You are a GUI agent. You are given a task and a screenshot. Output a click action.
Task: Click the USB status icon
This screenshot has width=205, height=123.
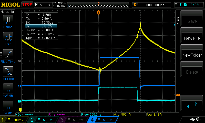tap(192, 119)
